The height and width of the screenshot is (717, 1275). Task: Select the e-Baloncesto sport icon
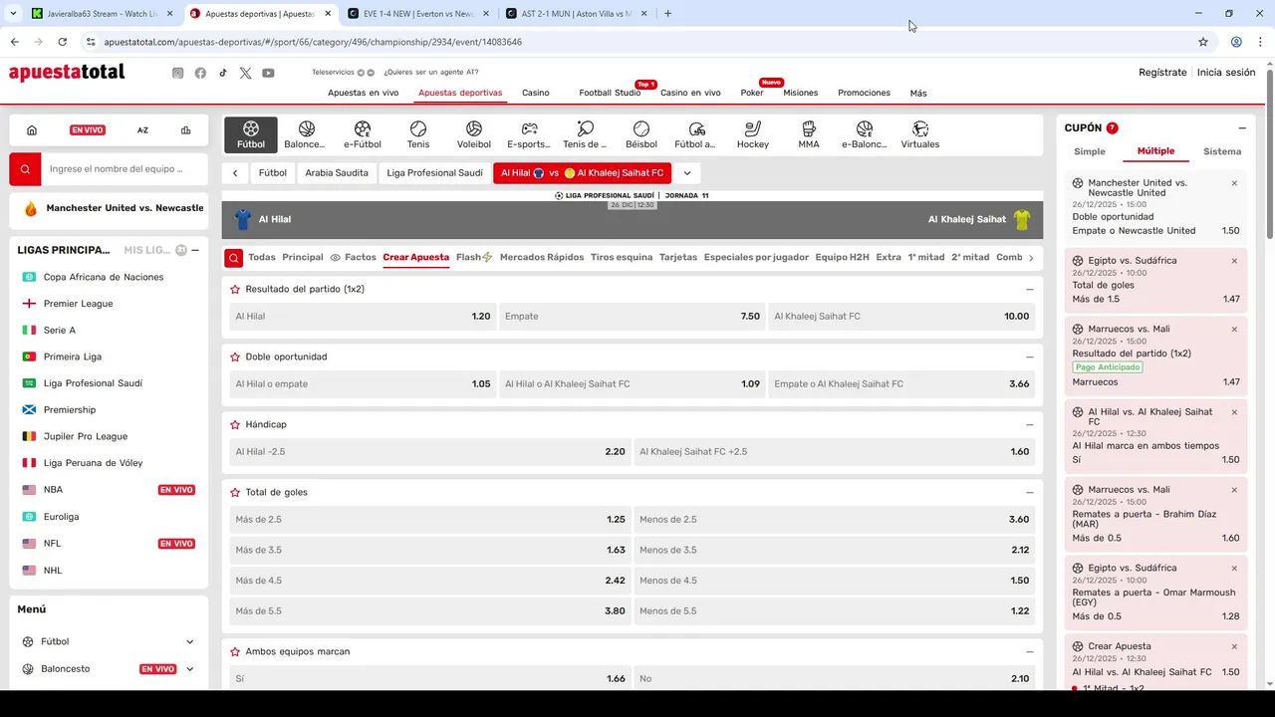[x=864, y=135]
